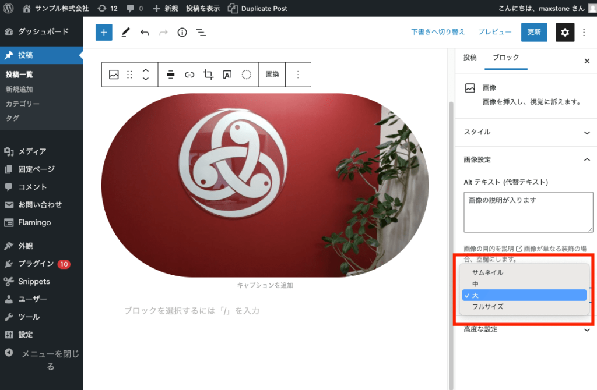Viewport: 597px width, 390px height.
Task: Move the image block up with the arrow
Action: (146, 70)
